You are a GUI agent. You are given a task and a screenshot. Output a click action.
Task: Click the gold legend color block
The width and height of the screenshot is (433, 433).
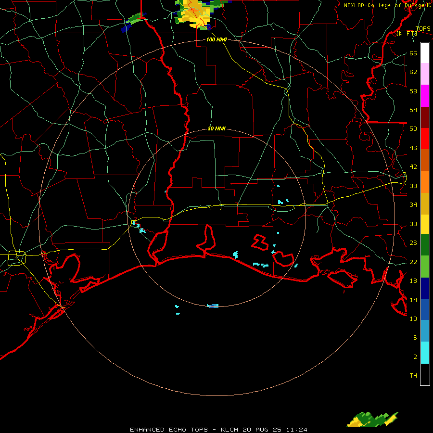(425, 204)
